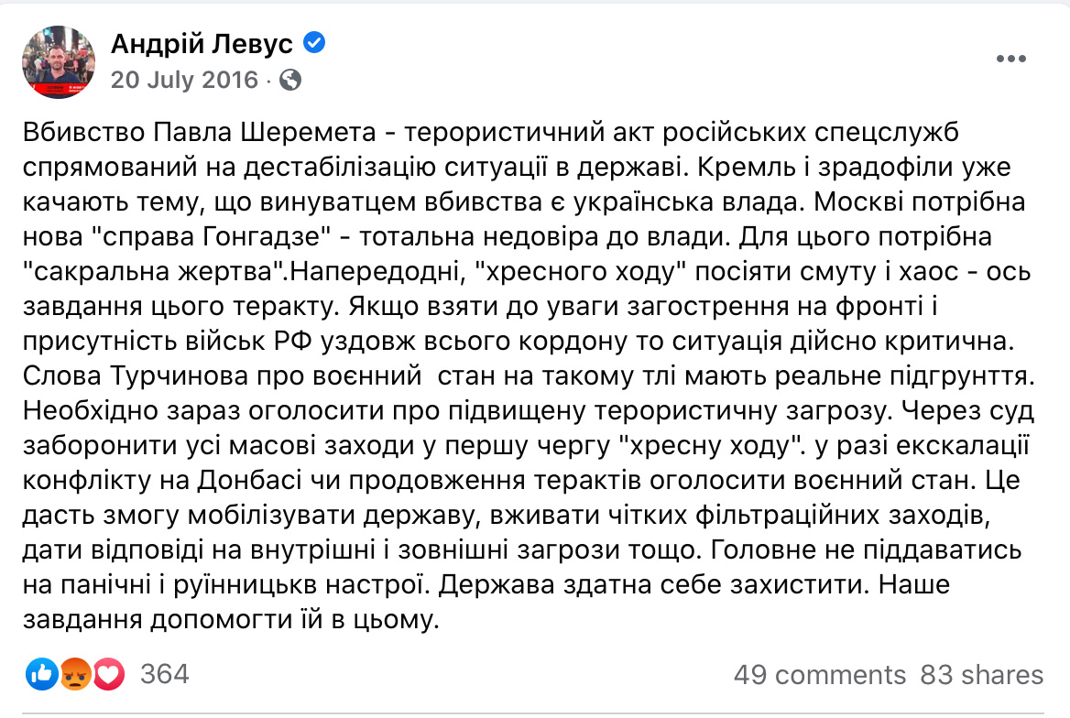The width and height of the screenshot is (1070, 718).
Task: Open the 20 July 2016 timestamp link
Action: pyautogui.click(x=184, y=80)
